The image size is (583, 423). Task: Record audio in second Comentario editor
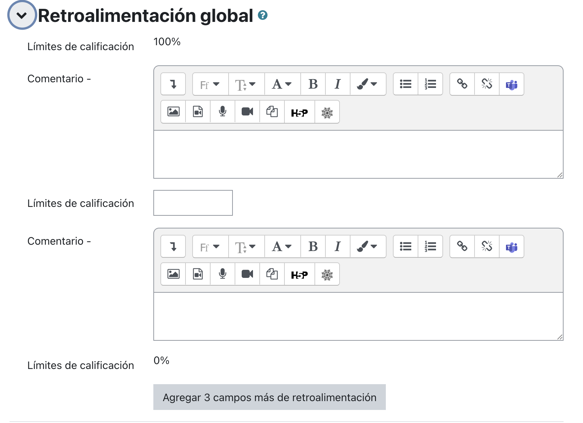(x=223, y=274)
